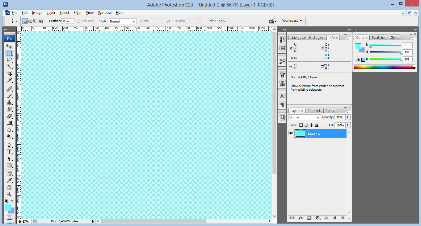Viewport: 421px width, 226px height.
Task: Select the Clone Stamp tool
Action: (x=9, y=103)
